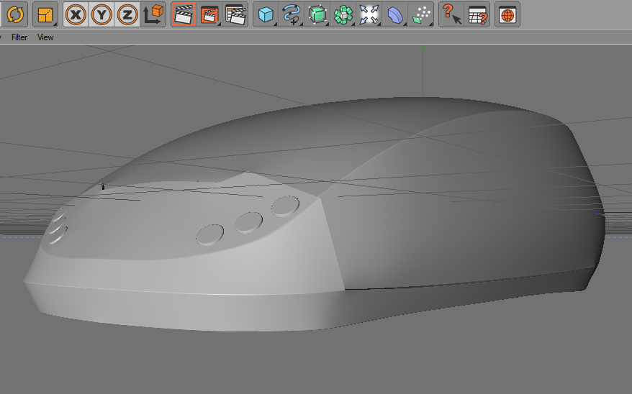Toggle the Z axis lock
This screenshot has width=632, height=394.
(127, 14)
